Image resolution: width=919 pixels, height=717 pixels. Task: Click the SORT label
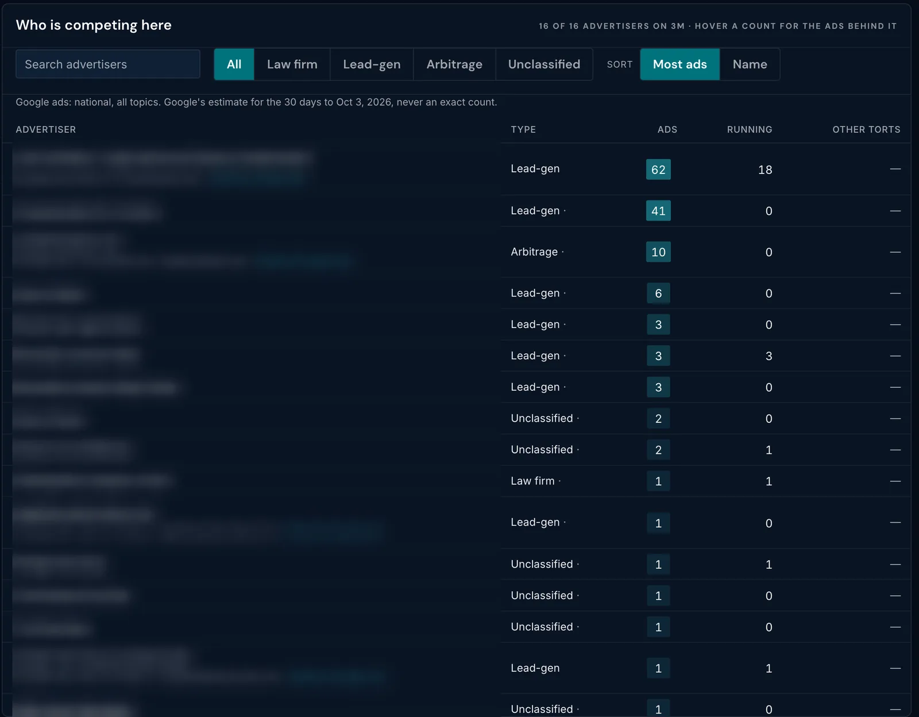[620, 64]
